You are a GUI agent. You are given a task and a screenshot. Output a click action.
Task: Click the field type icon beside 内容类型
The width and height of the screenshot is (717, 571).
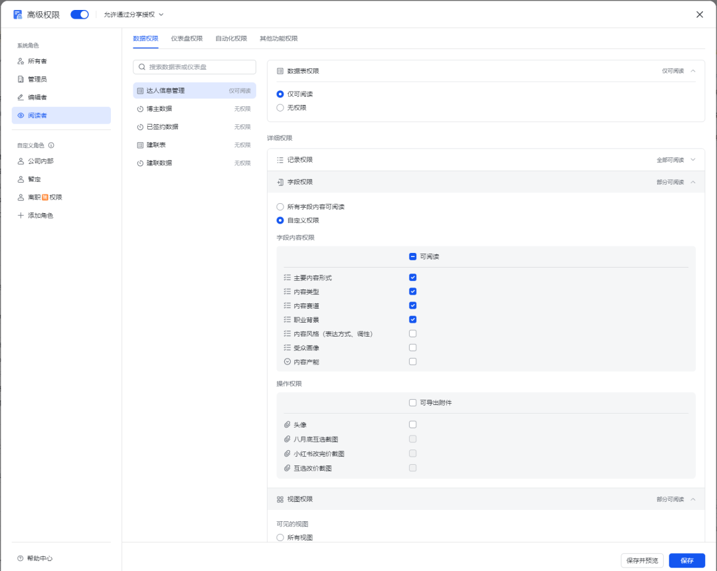point(287,291)
